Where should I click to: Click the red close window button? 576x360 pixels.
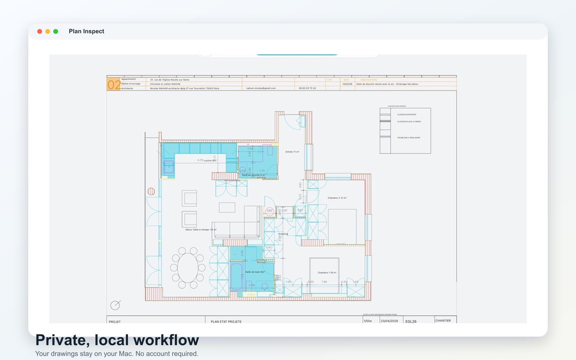40,31
